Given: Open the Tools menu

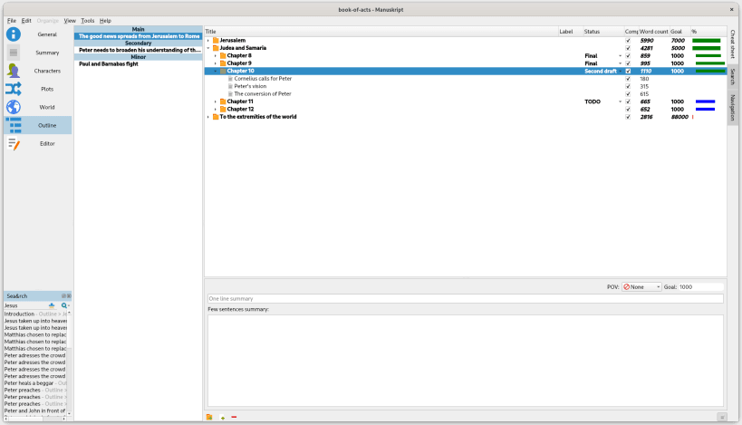Looking at the screenshot, I should point(88,20).
